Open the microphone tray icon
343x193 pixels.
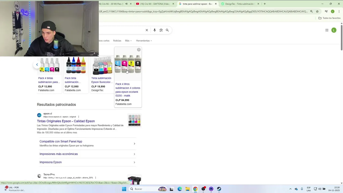point(302,189)
